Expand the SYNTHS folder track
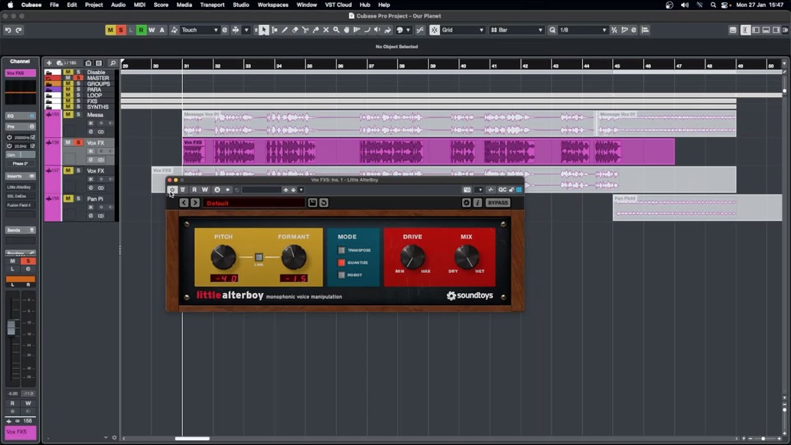 click(49, 107)
